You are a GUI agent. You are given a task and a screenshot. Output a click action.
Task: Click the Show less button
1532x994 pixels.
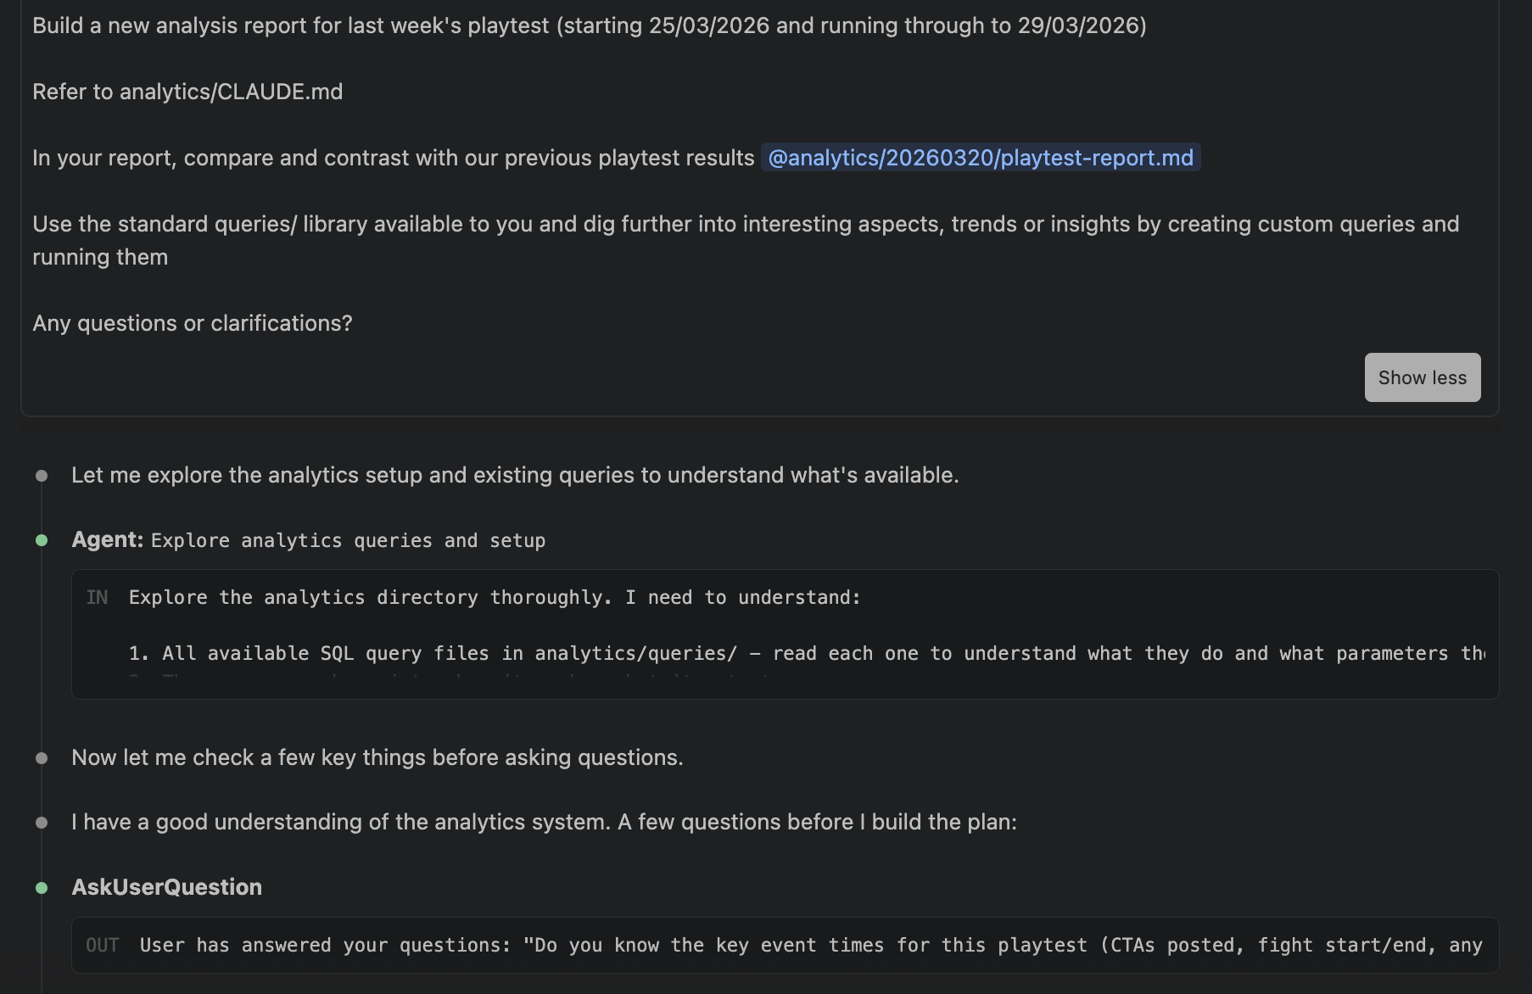coord(1422,377)
